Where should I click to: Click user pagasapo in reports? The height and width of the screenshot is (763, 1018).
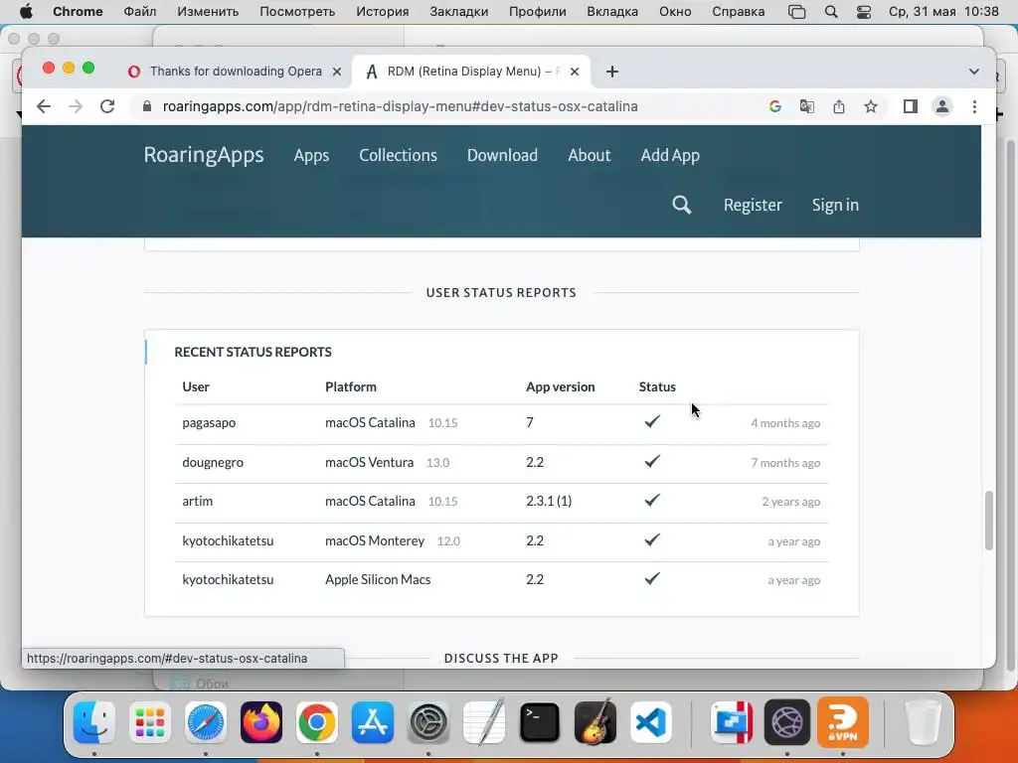tap(209, 423)
